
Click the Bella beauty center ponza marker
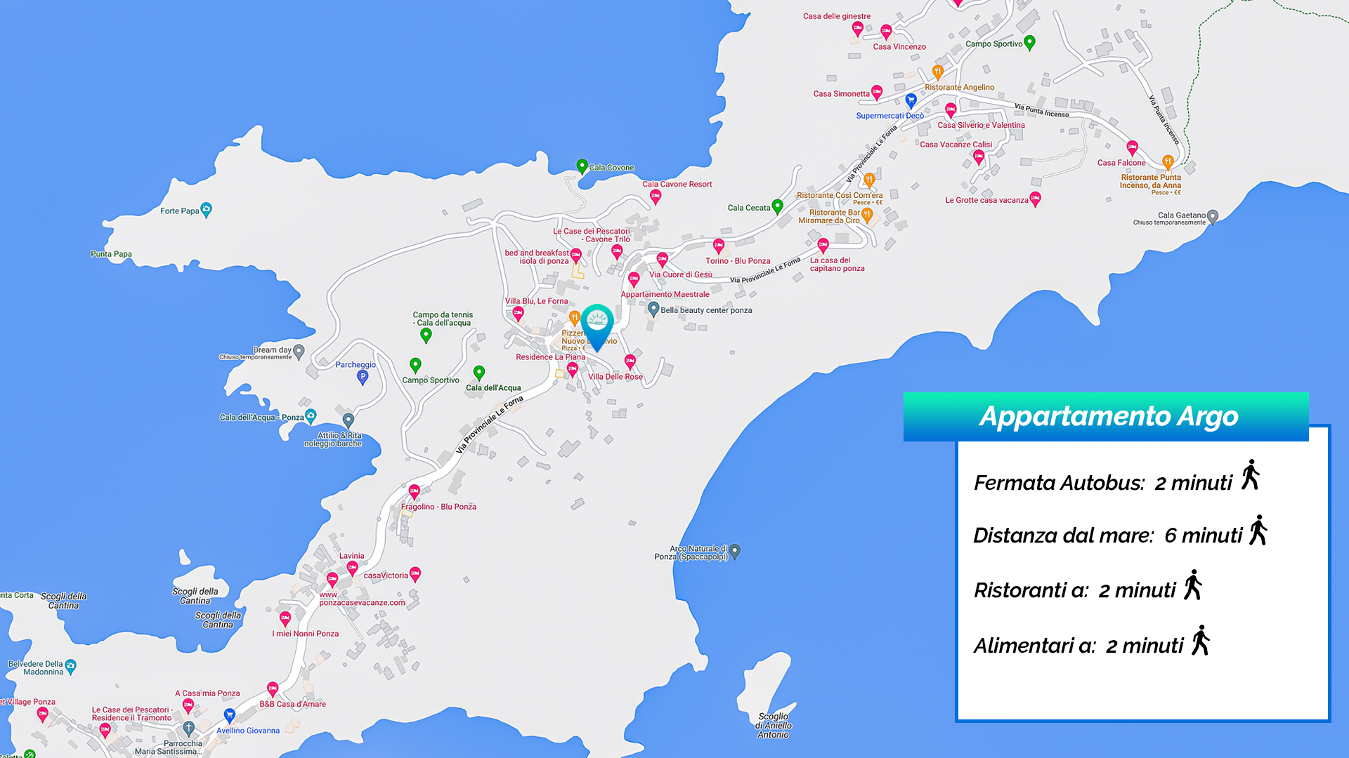(653, 309)
